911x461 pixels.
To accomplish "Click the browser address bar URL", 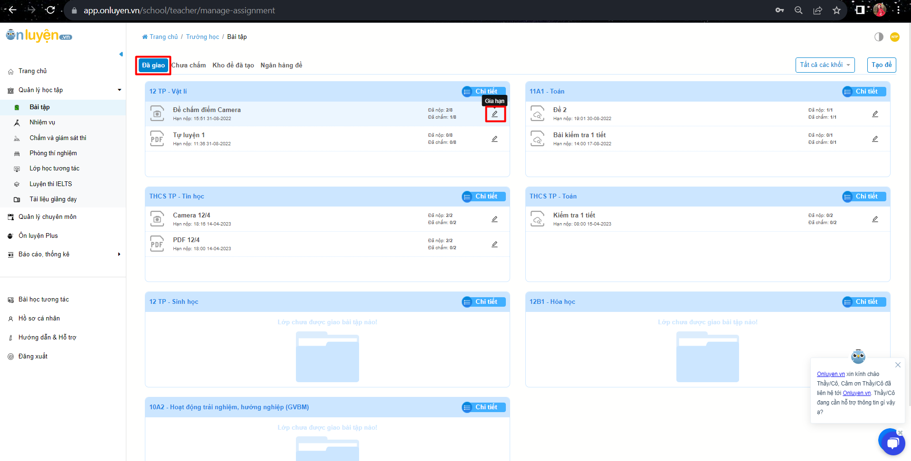I will [180, 10].
